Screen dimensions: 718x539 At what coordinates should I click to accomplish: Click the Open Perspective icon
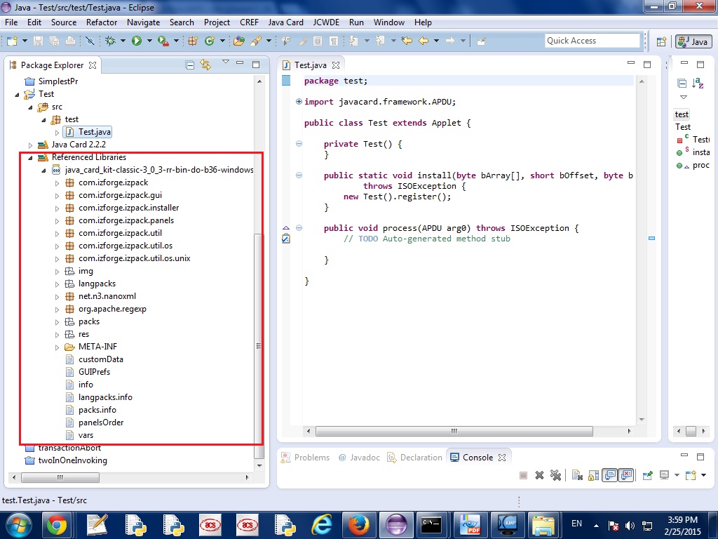[x=661, y=41]
